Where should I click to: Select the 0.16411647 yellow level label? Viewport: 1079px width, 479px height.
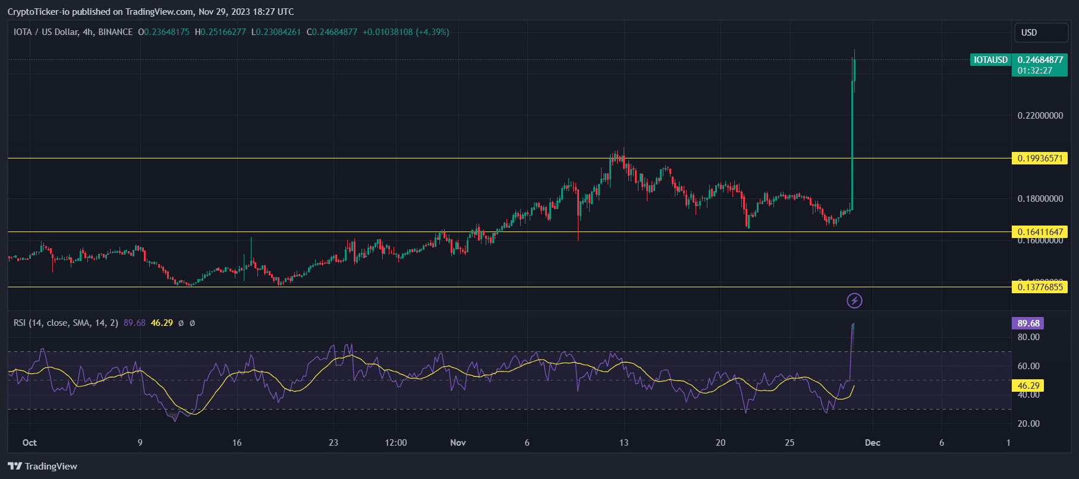(x=1040, y=232)
